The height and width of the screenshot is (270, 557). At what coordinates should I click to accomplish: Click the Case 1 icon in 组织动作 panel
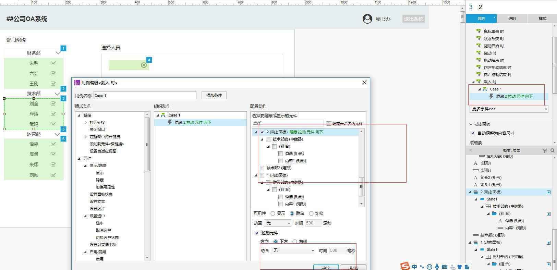(163, 115)
